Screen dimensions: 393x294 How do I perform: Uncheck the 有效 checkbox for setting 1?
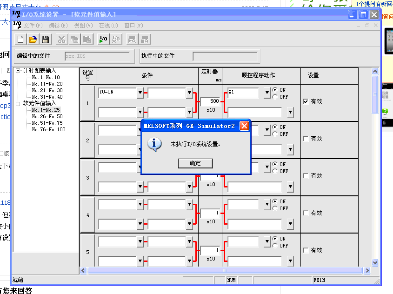click(x=306, y=101)
